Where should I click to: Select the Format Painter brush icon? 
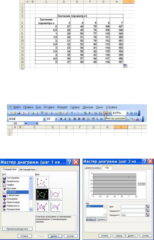66,113
